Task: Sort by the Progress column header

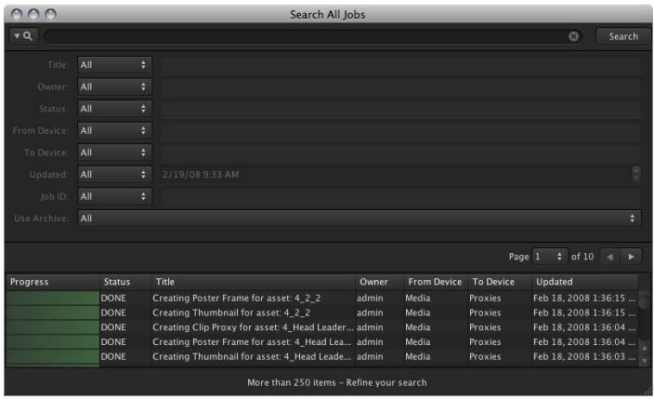Action: 53,282
